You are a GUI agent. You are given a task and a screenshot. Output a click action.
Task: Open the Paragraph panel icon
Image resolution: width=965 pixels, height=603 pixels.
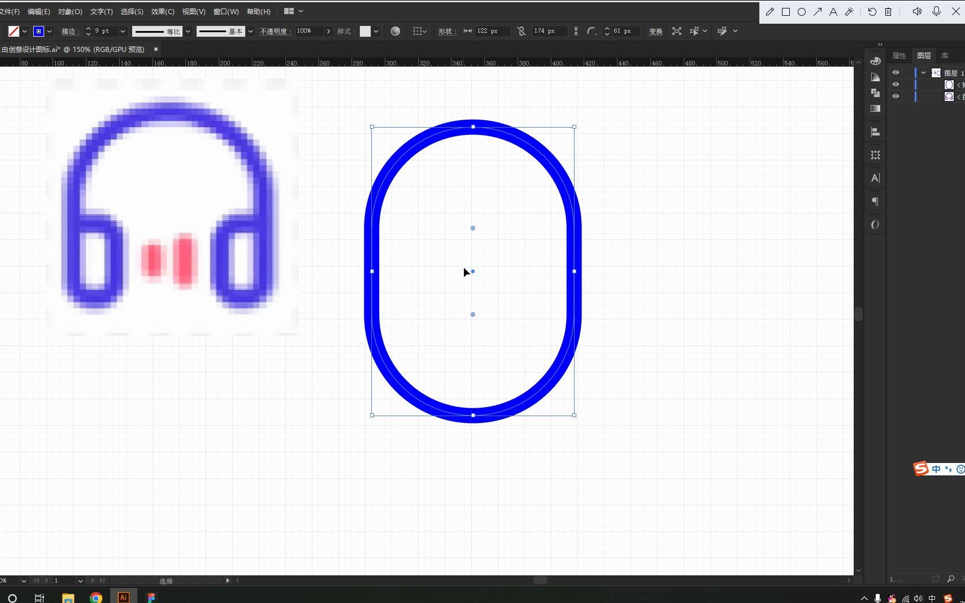point(875,202)
